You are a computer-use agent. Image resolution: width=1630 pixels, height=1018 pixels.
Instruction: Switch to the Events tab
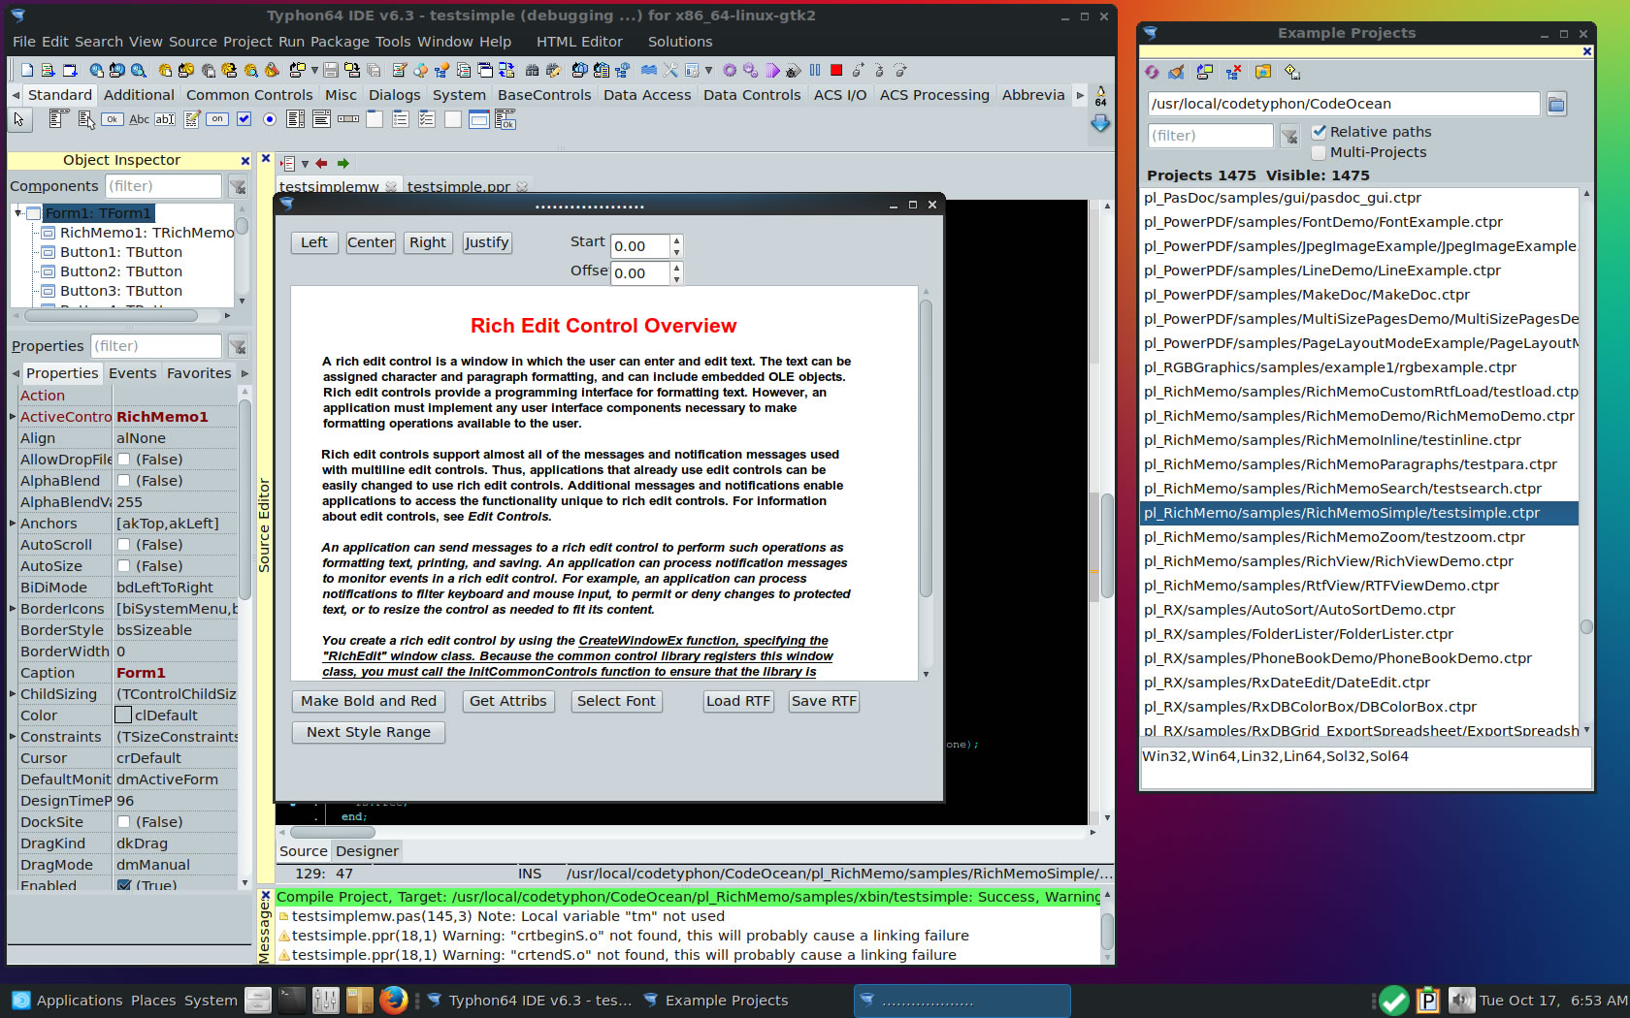pyautogui.click(x=132, y=373)
